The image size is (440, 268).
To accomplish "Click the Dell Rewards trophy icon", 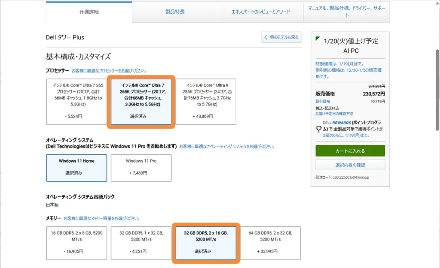I will click(318, 129).
